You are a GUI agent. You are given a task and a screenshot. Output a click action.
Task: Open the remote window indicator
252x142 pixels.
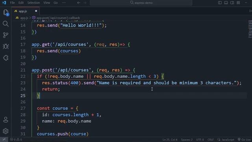click(4, 139)
